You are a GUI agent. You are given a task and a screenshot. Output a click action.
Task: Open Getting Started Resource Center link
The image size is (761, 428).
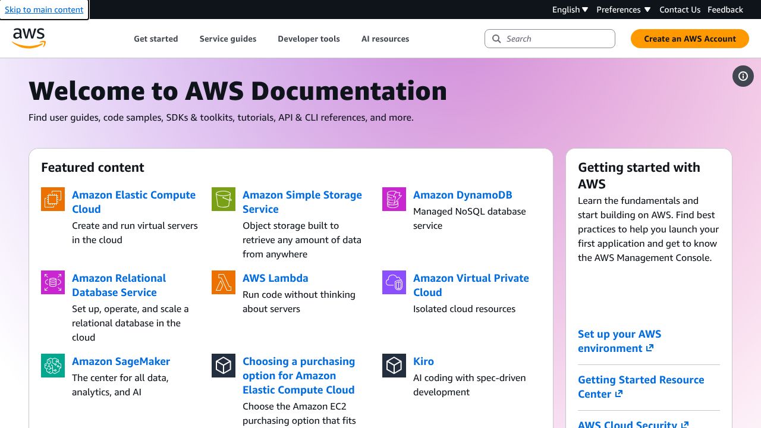(641, 387)
